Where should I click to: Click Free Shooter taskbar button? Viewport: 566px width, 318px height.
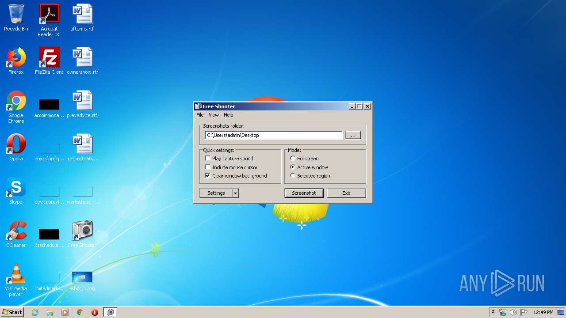[110, 312]
